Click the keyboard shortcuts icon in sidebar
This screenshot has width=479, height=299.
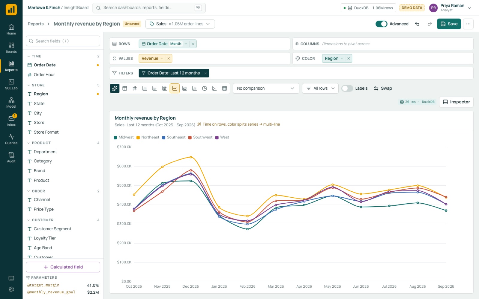[11, 278]
